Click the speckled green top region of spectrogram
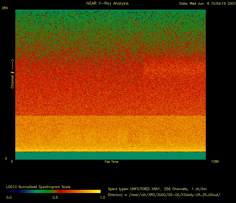236x203 pixels. [x=110, y=21]
